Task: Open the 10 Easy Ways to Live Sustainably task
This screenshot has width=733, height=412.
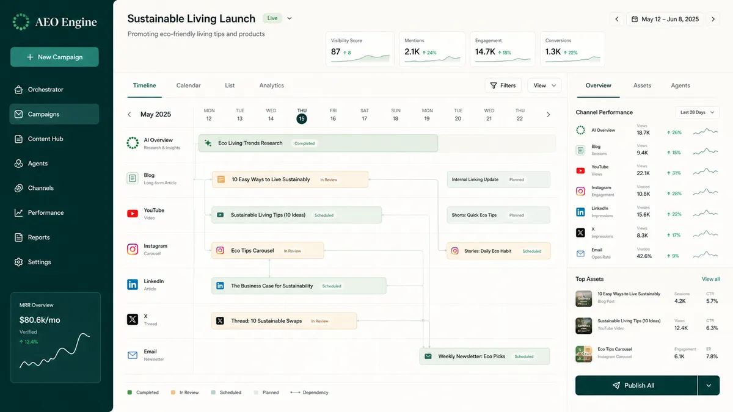Action: pos(290,179)
